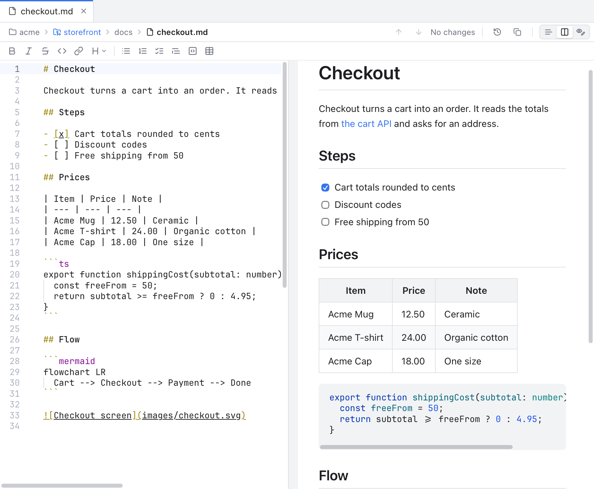Place cursor on line number 20
This screenshot has height=489, width=594.
[x=15, y=274]
